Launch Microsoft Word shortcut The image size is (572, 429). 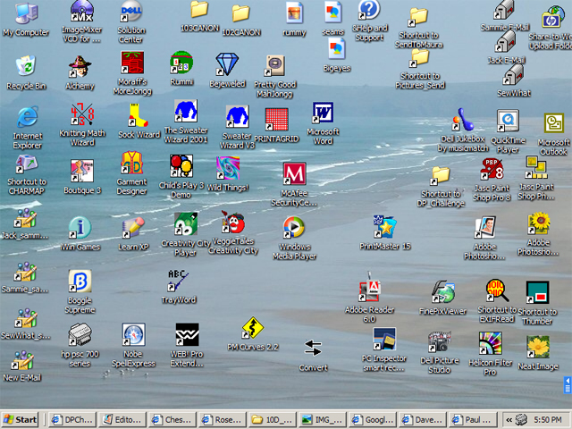pos(323,114)
